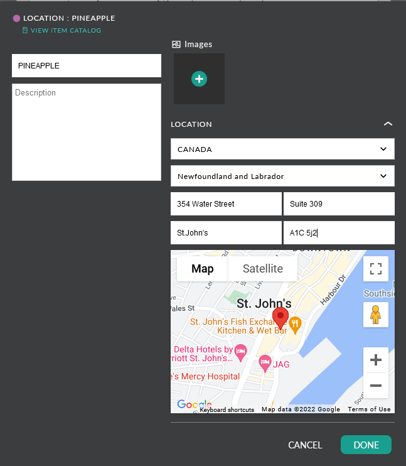Click the Images section label

coord(198,45)
